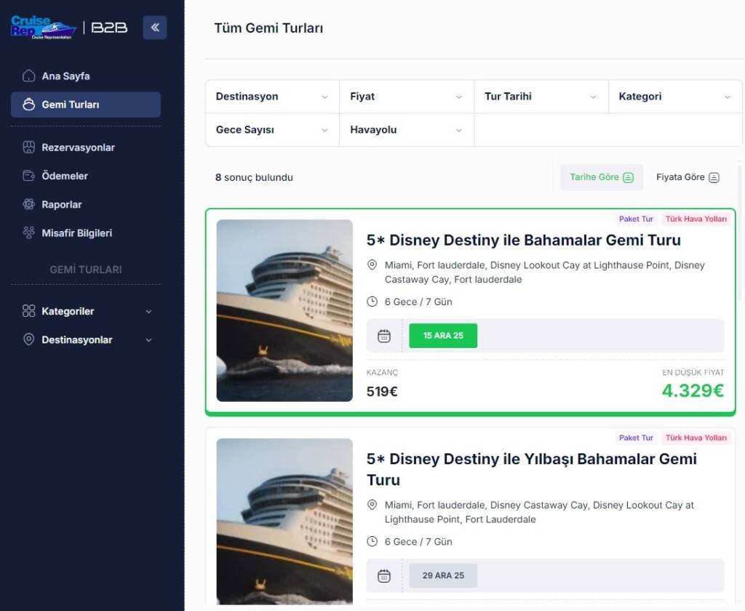This screenshot has width=745, height=611.
Task: Open 5* Disney Destiny ile Bahamalar Gemi Turu
Action: pyautogui.click(x=524, y=240)
